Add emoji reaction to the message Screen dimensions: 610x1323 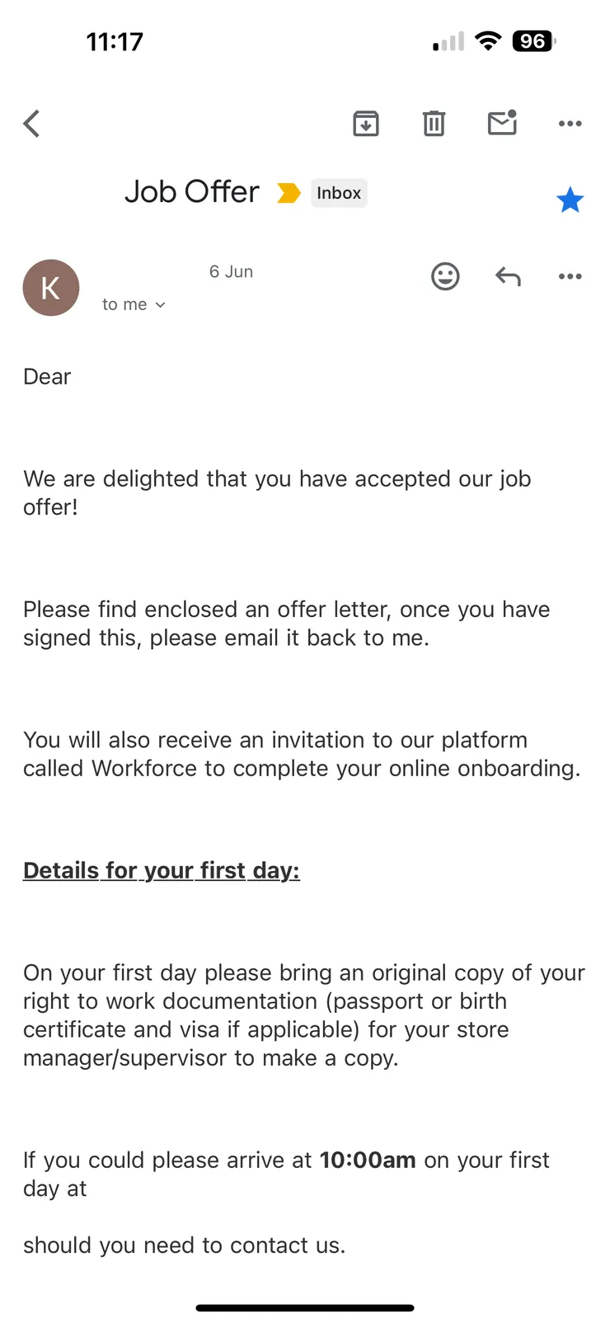point(445,276)
